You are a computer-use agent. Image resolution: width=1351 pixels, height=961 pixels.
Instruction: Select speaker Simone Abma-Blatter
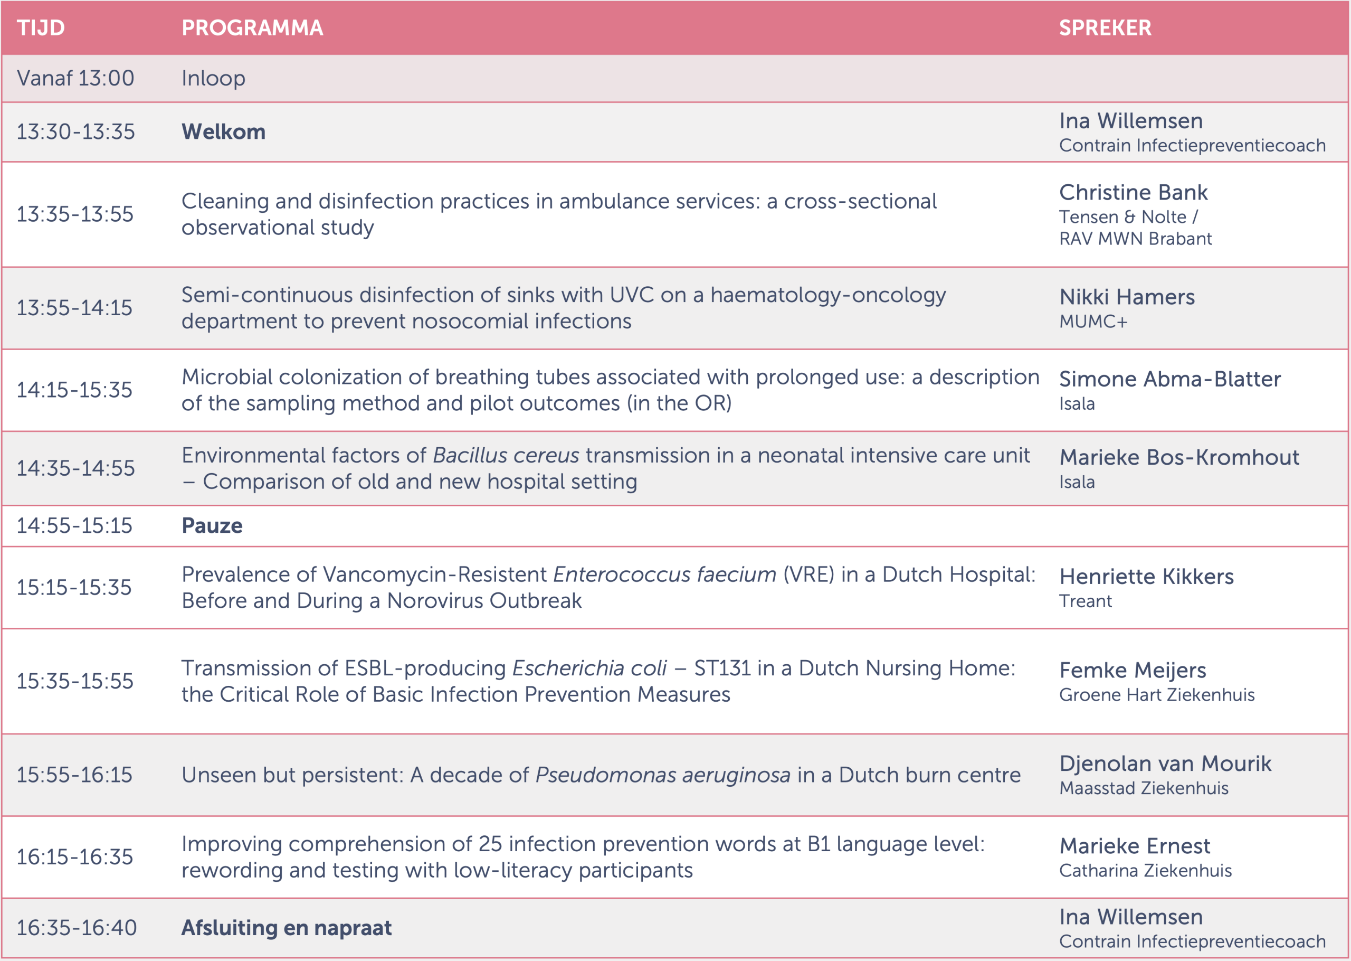click(x=1169, y=379)
